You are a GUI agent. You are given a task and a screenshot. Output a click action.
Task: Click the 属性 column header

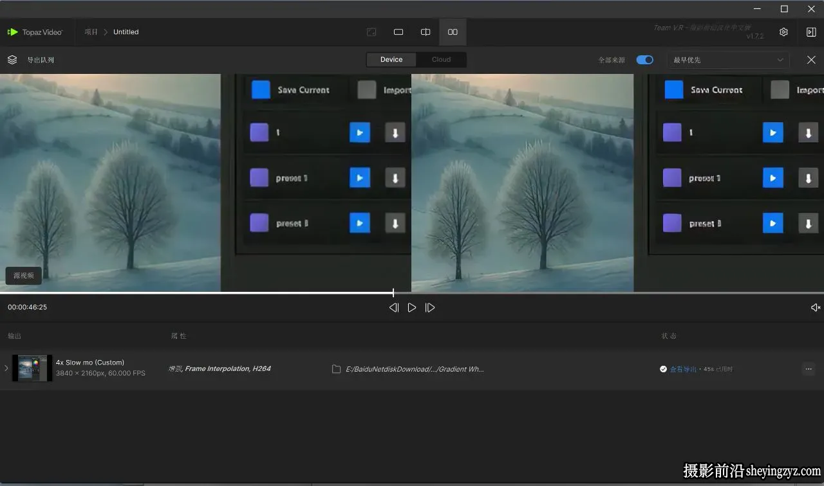coord(178,336)
